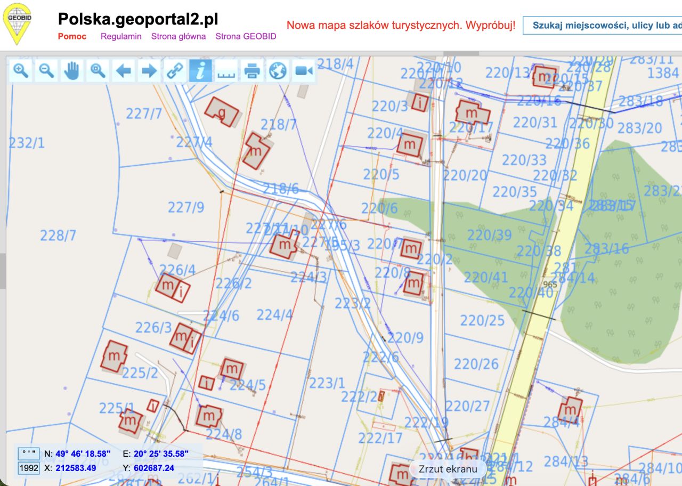This screenshot has height=486, width=682.
Task: Select parcel label 220/27
Action: (467, 406)
